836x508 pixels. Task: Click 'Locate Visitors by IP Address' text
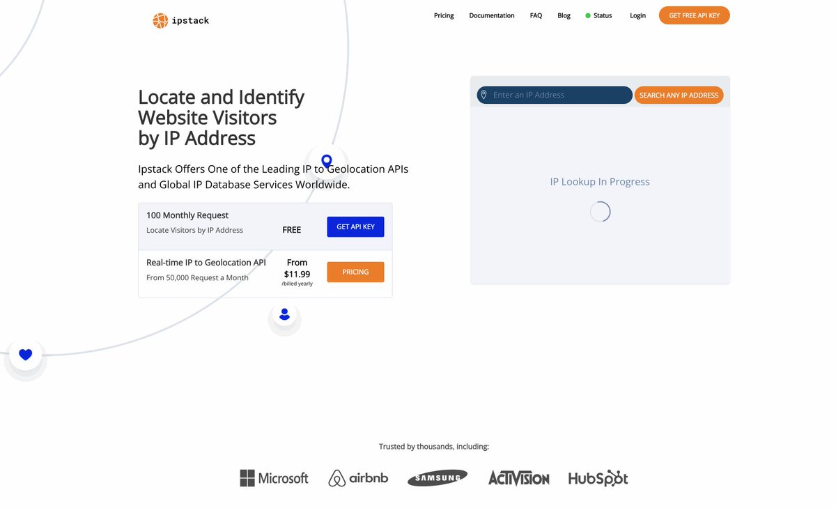tap(195, 231)
